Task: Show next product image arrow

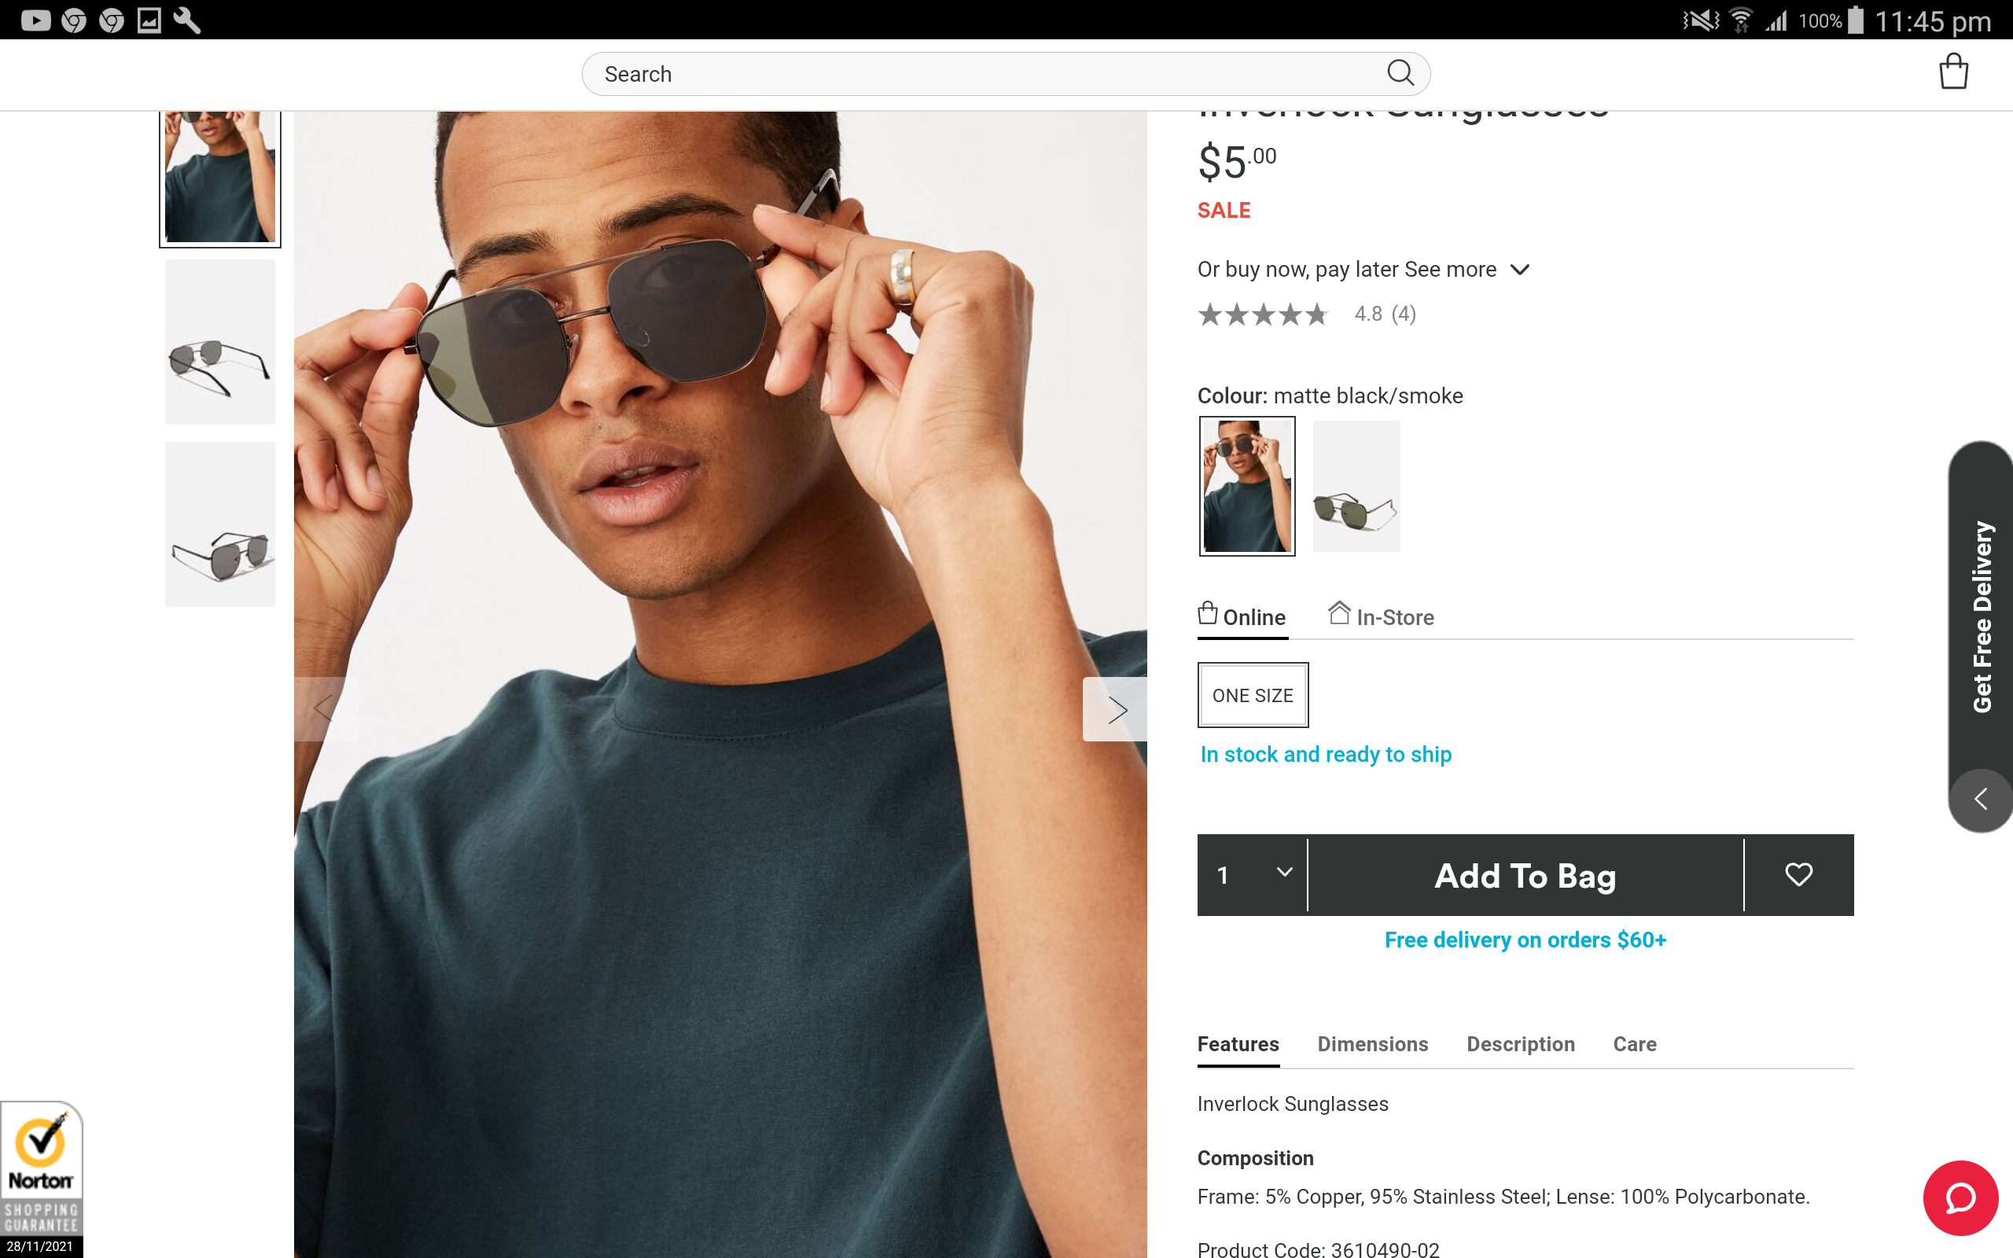Action: [x=1116, y=710]
